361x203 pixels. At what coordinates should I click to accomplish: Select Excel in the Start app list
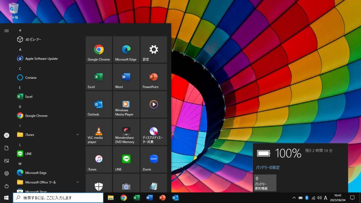coord(48,97)
